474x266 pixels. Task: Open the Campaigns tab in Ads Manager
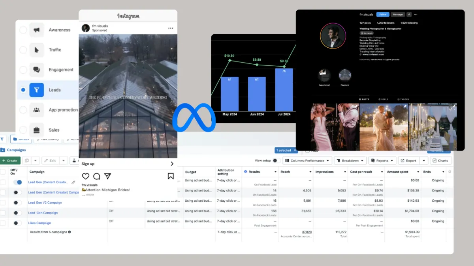click(x=13, y=150)
